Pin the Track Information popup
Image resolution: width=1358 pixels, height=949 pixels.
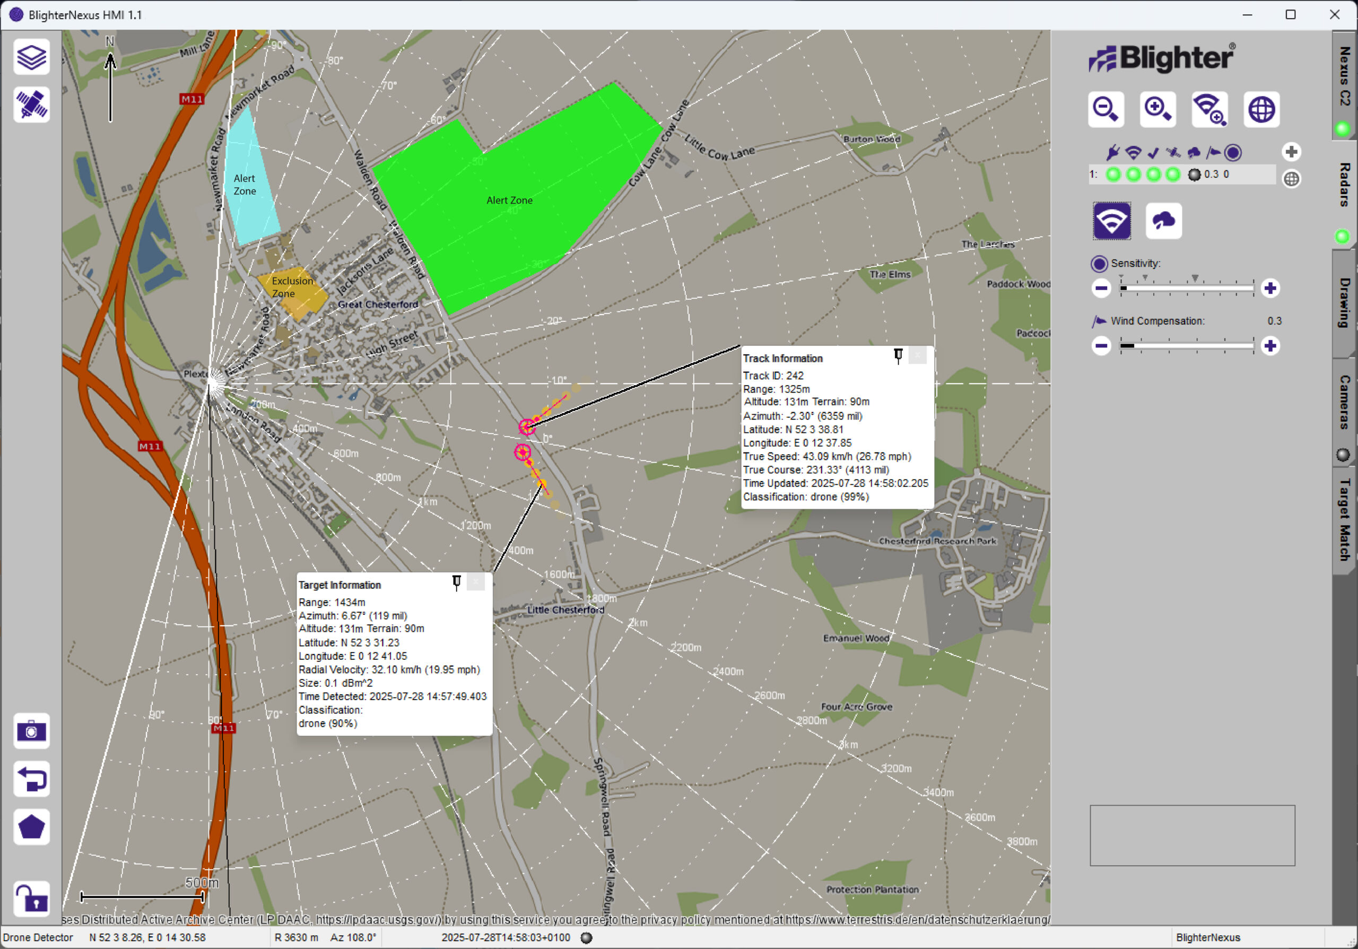pyautogui.click(x=898, y=355)
